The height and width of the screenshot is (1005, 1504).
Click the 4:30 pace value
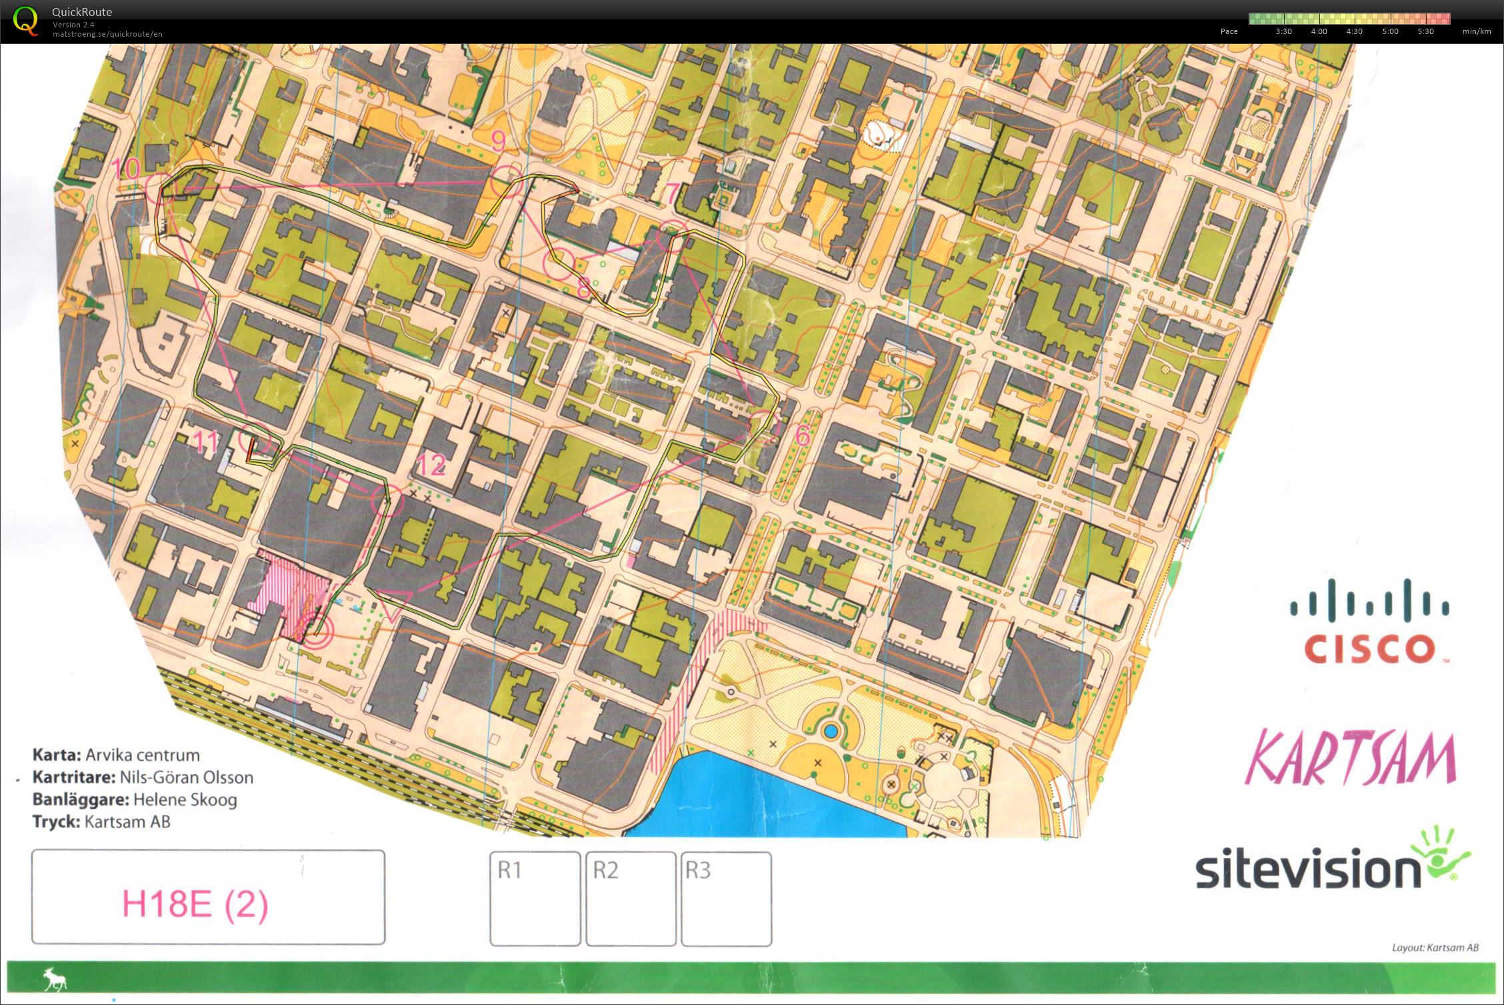(x=1354, y=31)
